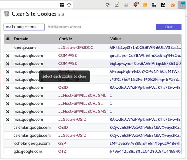Click the blue picture extension icon
The image size is (187, 160).
126,5
